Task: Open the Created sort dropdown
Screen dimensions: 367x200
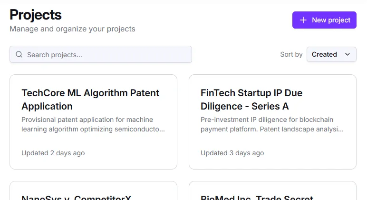Action: (x=331, y=54)
